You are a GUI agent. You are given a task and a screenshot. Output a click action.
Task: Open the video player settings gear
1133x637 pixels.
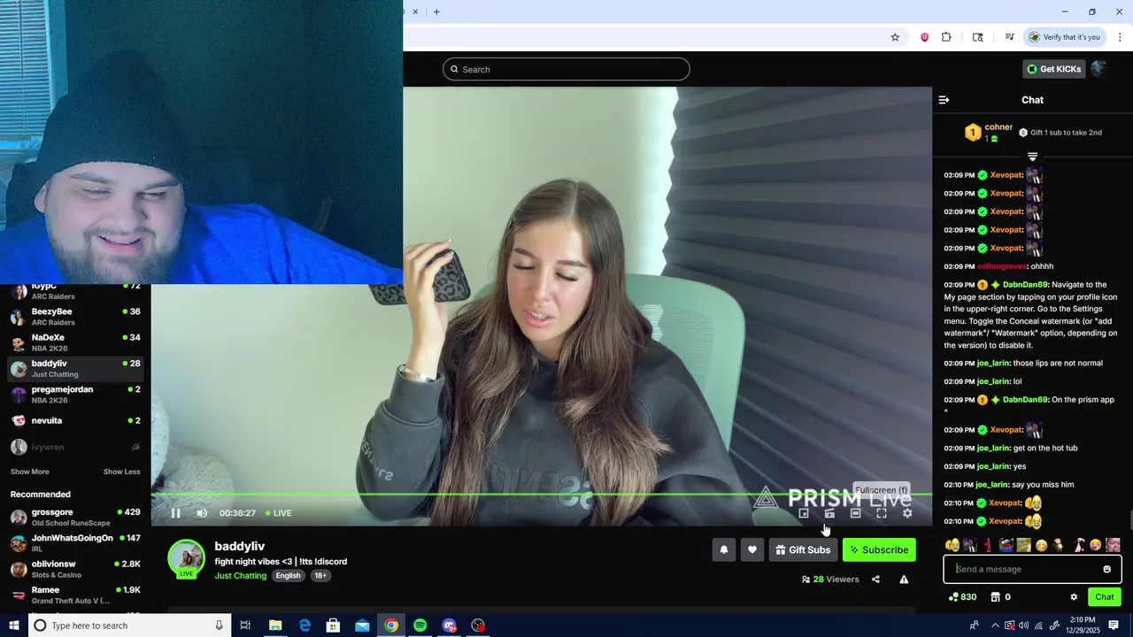point(907,513)
